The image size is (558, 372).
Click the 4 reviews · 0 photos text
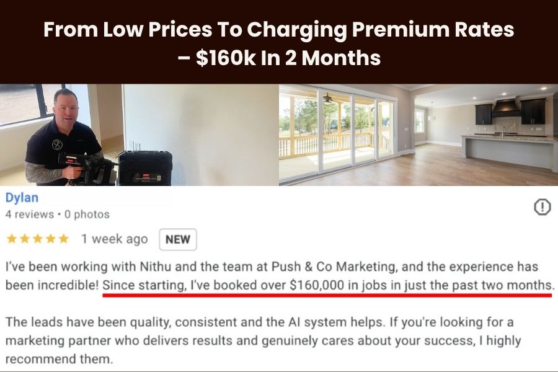pyautogui.click(x=58, y=215)
